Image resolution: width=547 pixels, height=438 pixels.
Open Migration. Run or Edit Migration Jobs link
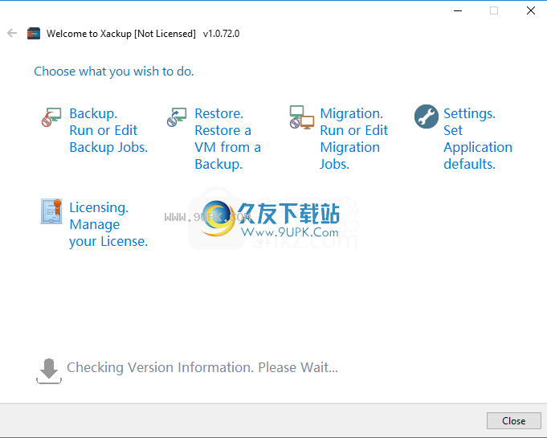pos(353,139)
